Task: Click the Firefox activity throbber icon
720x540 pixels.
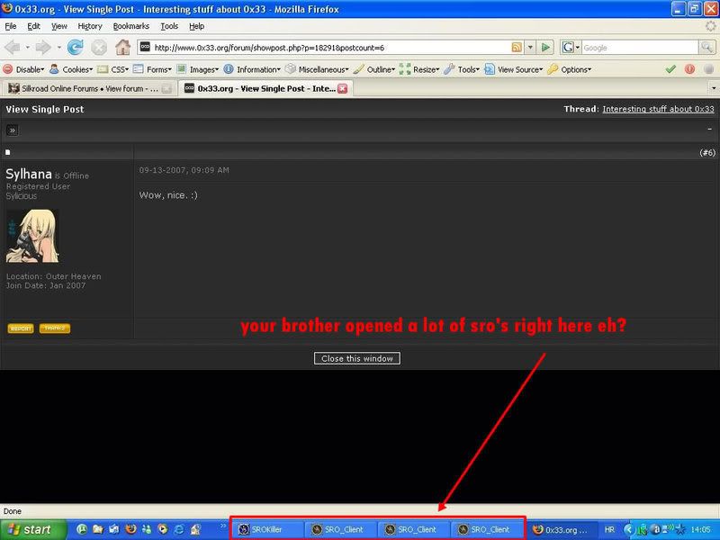Action: (x=710, y=26)
